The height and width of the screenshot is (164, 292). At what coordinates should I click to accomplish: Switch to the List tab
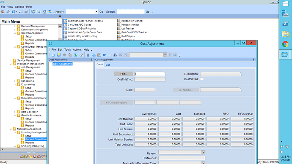(x=107, y=65)
